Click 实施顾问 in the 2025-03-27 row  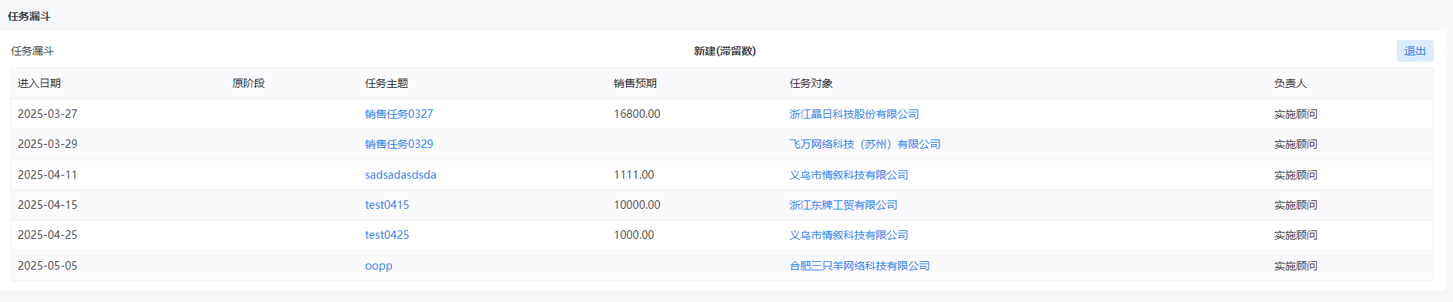(1295, 114)
